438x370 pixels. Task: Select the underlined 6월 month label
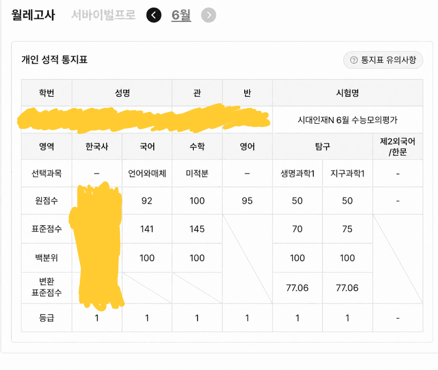point(181,15)
